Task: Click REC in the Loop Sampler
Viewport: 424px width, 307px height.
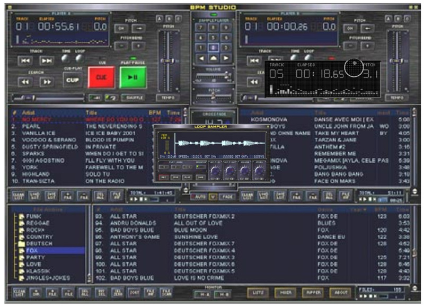Action: (x=164, y=178)
